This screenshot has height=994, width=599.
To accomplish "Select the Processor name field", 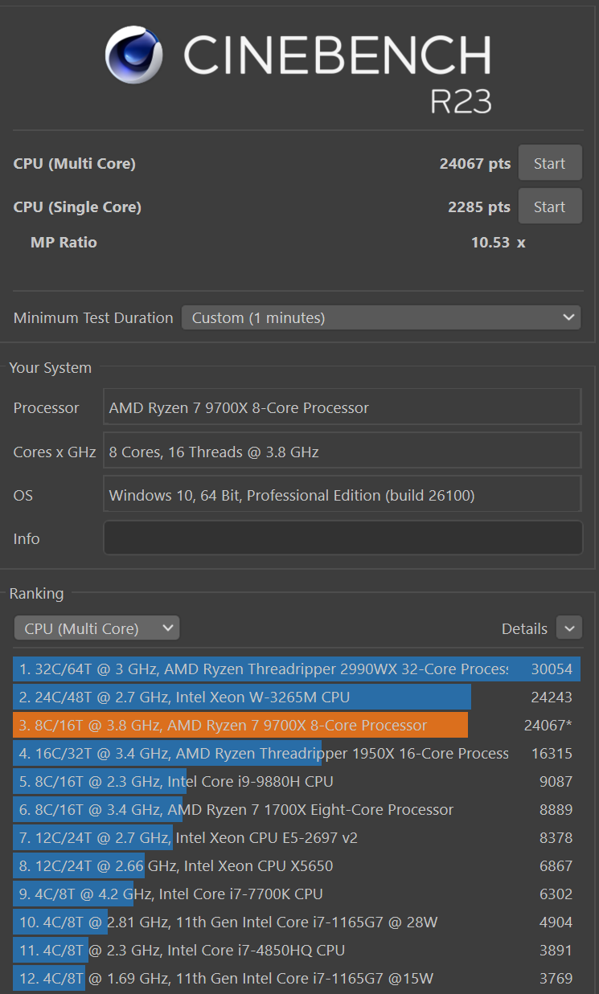I will point(343,408).
